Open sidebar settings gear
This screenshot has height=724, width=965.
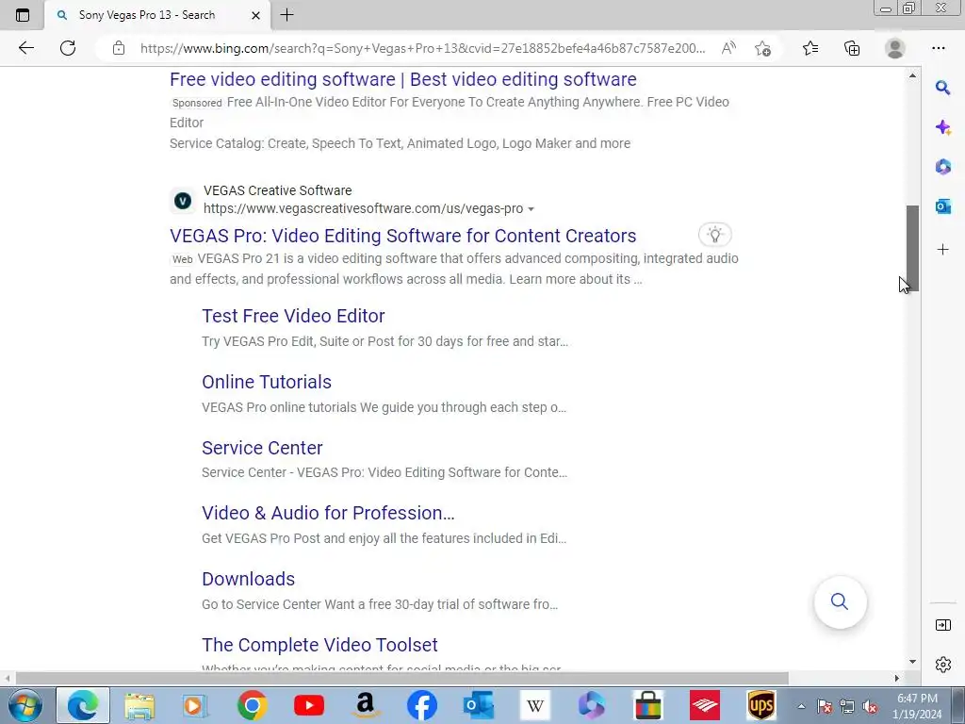click(942, 665)
